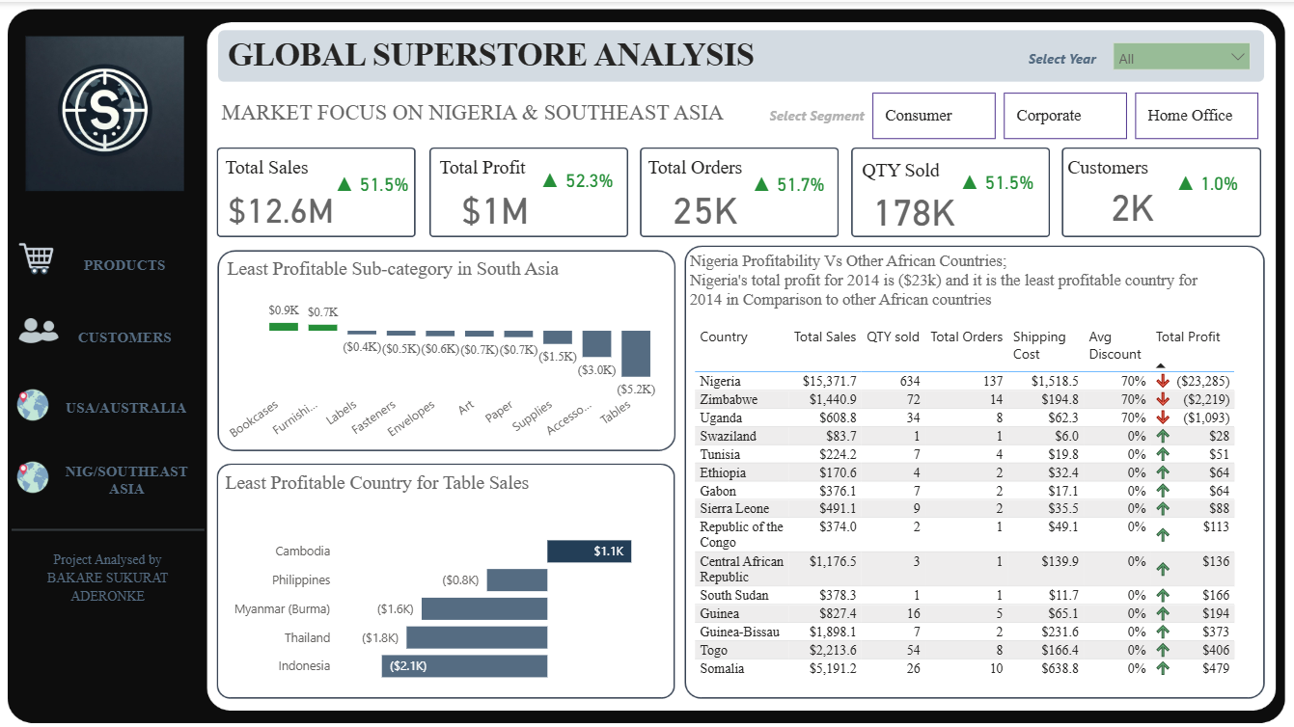Click the Accessories ($3.0K) bar
Viewport: 1294px width, 727px height.
pos(596,344)
